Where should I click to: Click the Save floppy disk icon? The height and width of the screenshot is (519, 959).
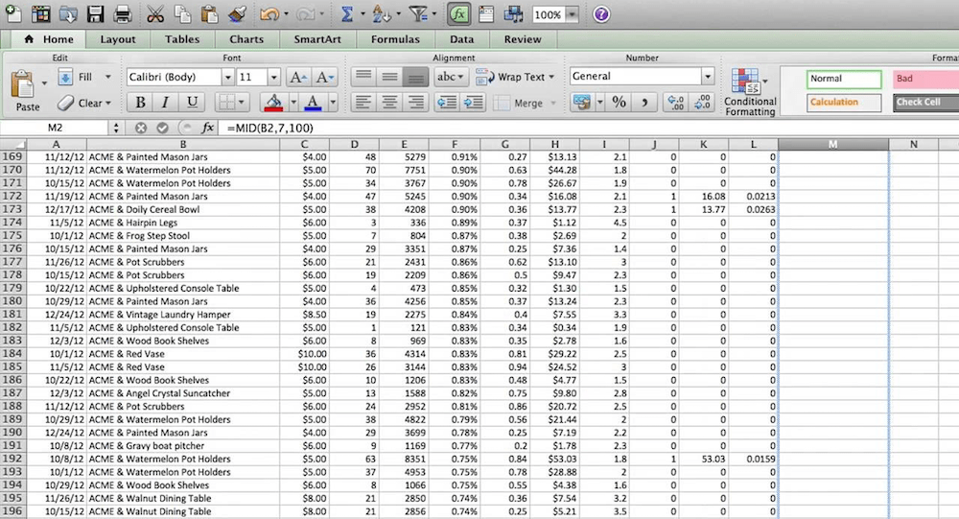point(95,13)
